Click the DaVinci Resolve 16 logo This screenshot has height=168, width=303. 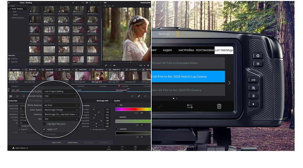point(13,148)
